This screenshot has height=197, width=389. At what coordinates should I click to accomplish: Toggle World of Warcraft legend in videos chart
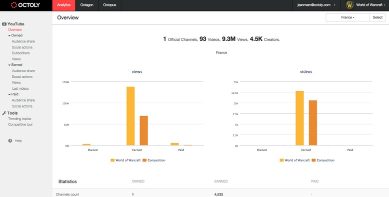294,161
